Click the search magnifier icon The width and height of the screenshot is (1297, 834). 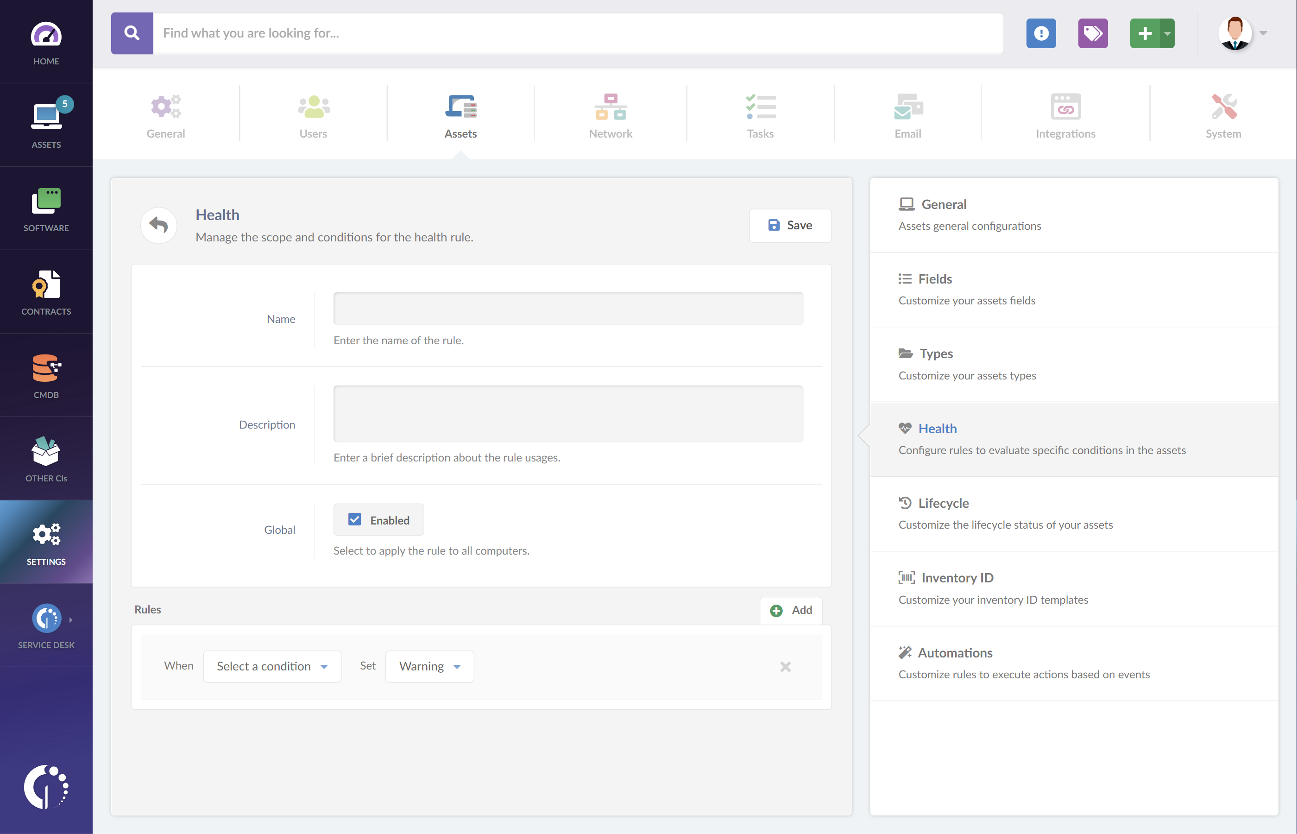point(132,33)
